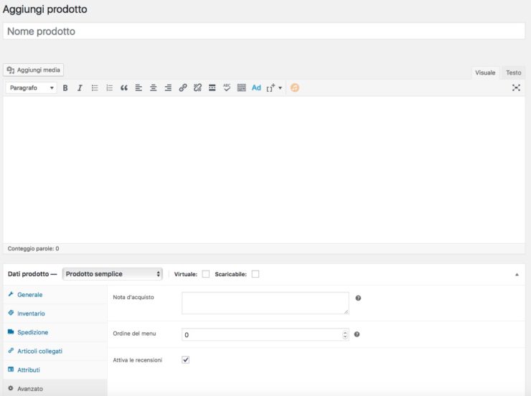Toggle the spellcheck ABC icon
The image size is (531, 396).
[x=227, y=88]
